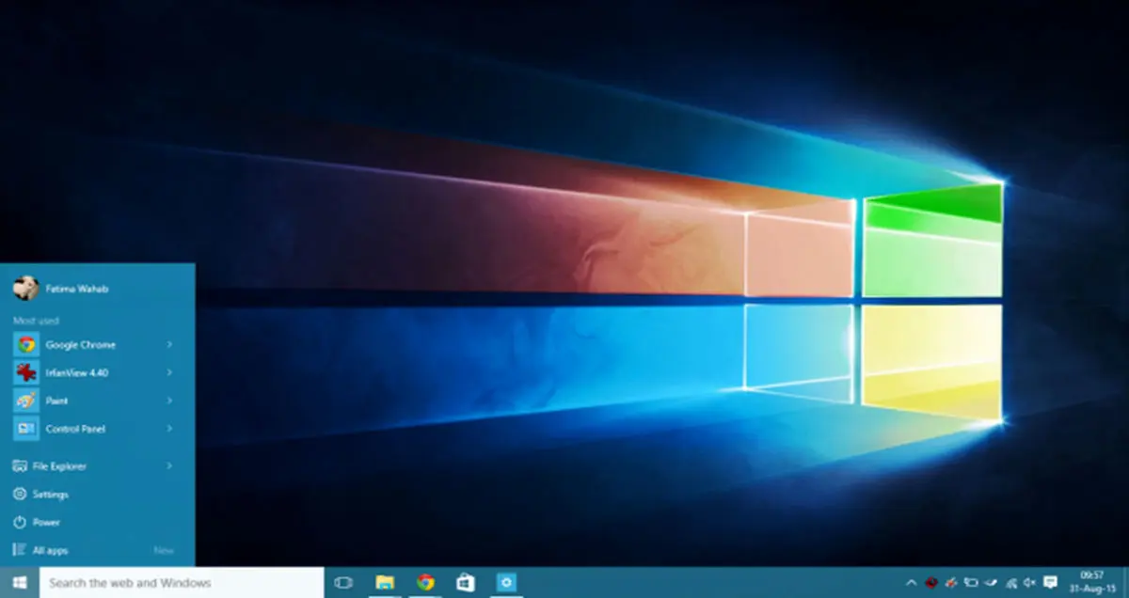
Task: Show hidden system tray icons
Action: click(911, 583)
